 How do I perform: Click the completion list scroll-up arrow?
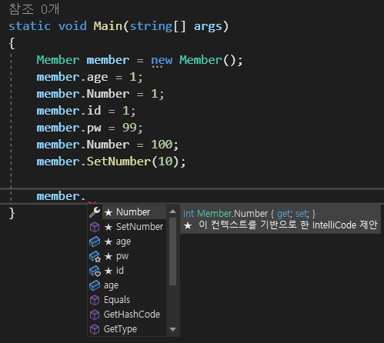coord(173,211)
